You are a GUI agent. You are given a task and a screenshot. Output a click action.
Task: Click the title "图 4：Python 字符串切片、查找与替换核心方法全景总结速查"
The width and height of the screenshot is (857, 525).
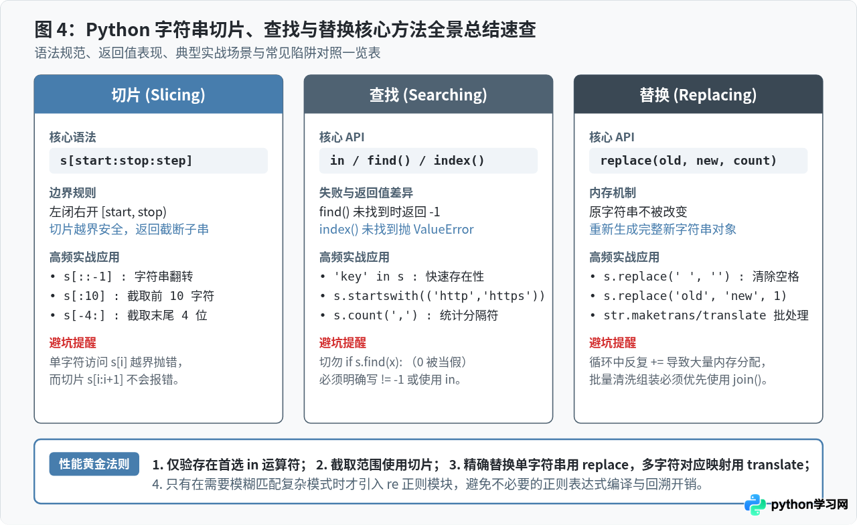[x=285, y=29]
